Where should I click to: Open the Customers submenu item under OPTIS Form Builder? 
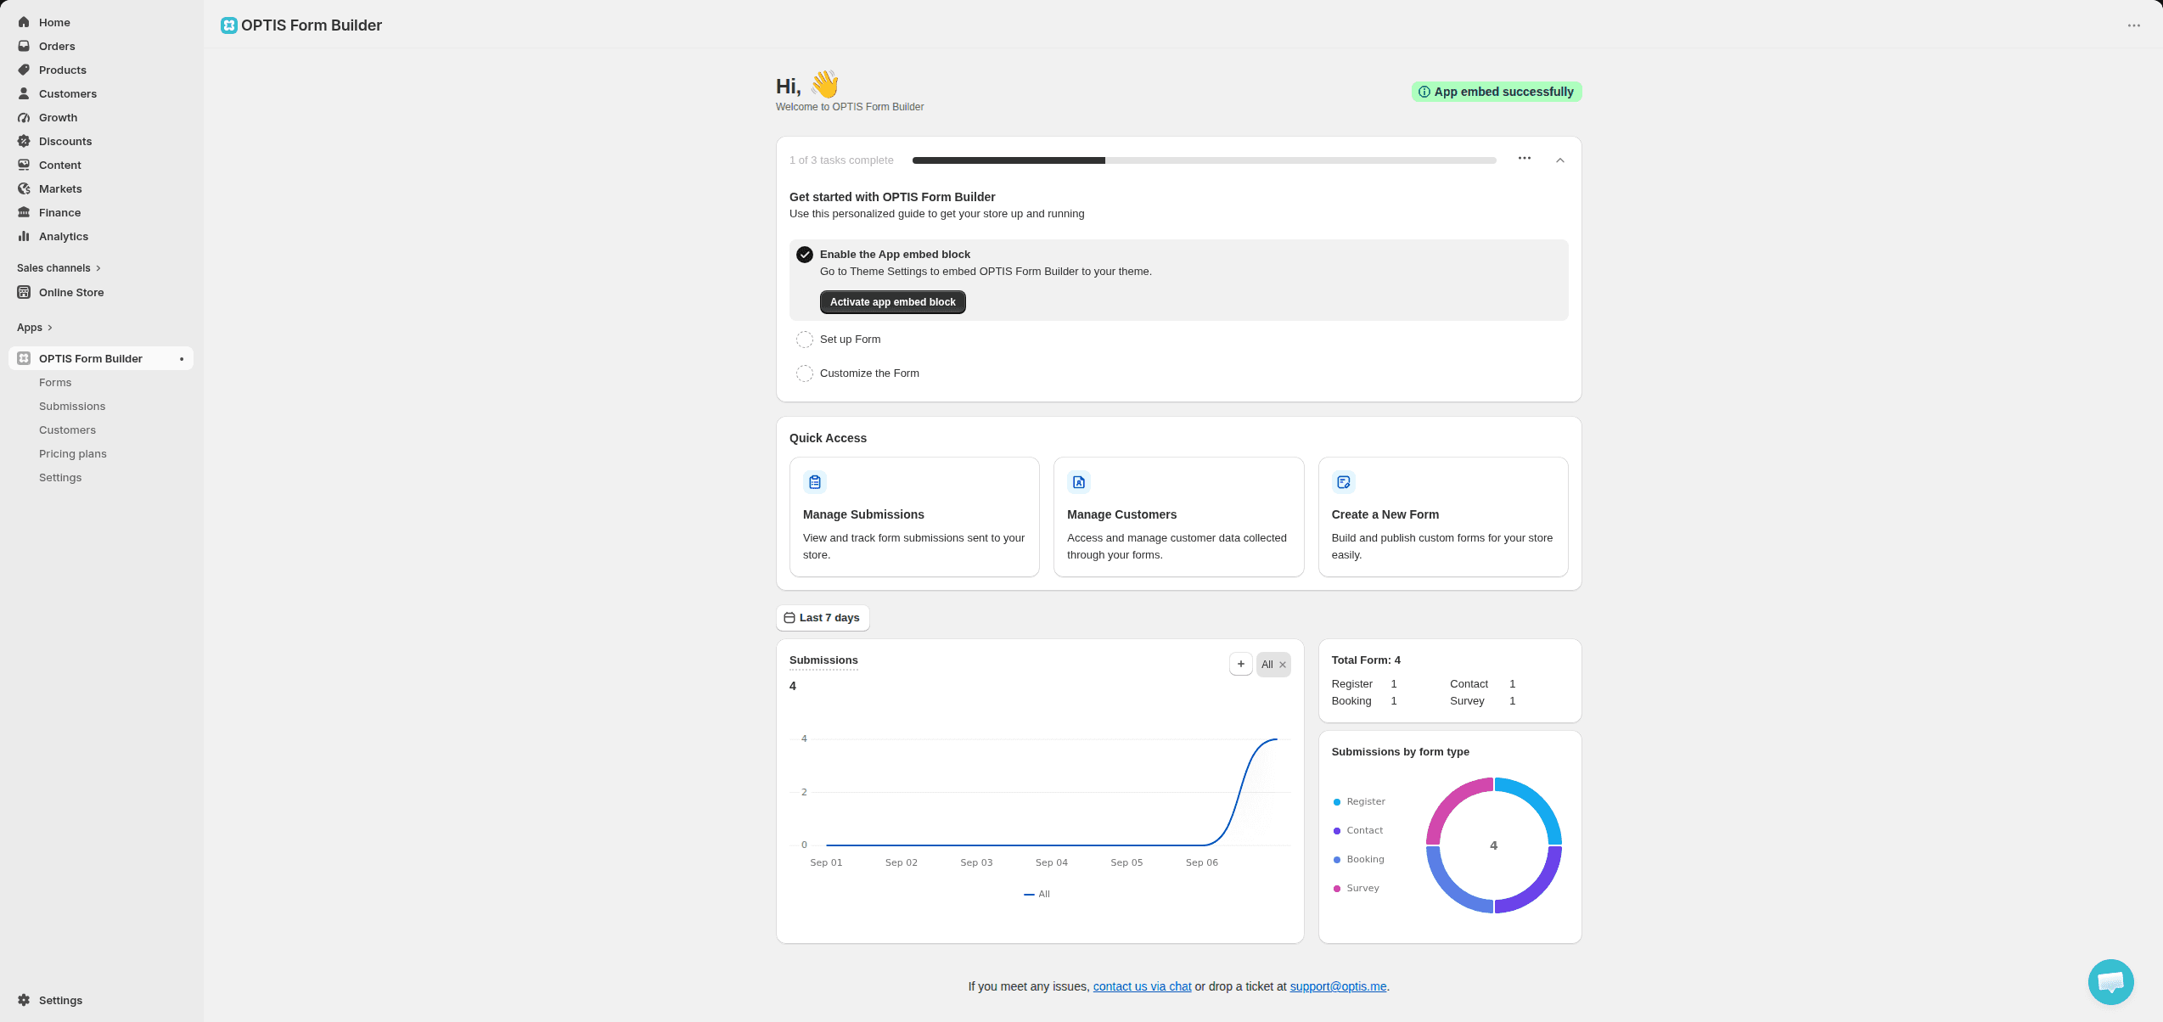[67, 430]
